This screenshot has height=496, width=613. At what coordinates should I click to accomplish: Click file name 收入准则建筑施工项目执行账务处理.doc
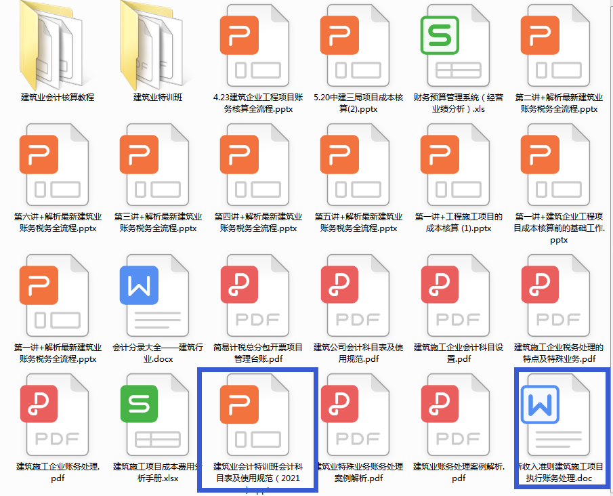point(560,472)
